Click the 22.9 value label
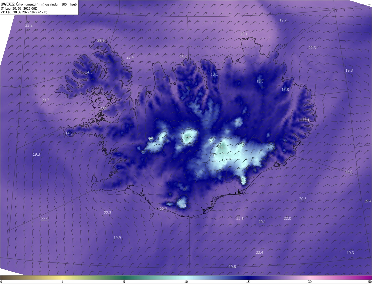The height and width of the screenshot is (284, 372). tap(101, 41)
